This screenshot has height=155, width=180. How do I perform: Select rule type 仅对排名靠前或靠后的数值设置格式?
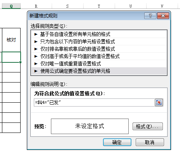[99, 49]
